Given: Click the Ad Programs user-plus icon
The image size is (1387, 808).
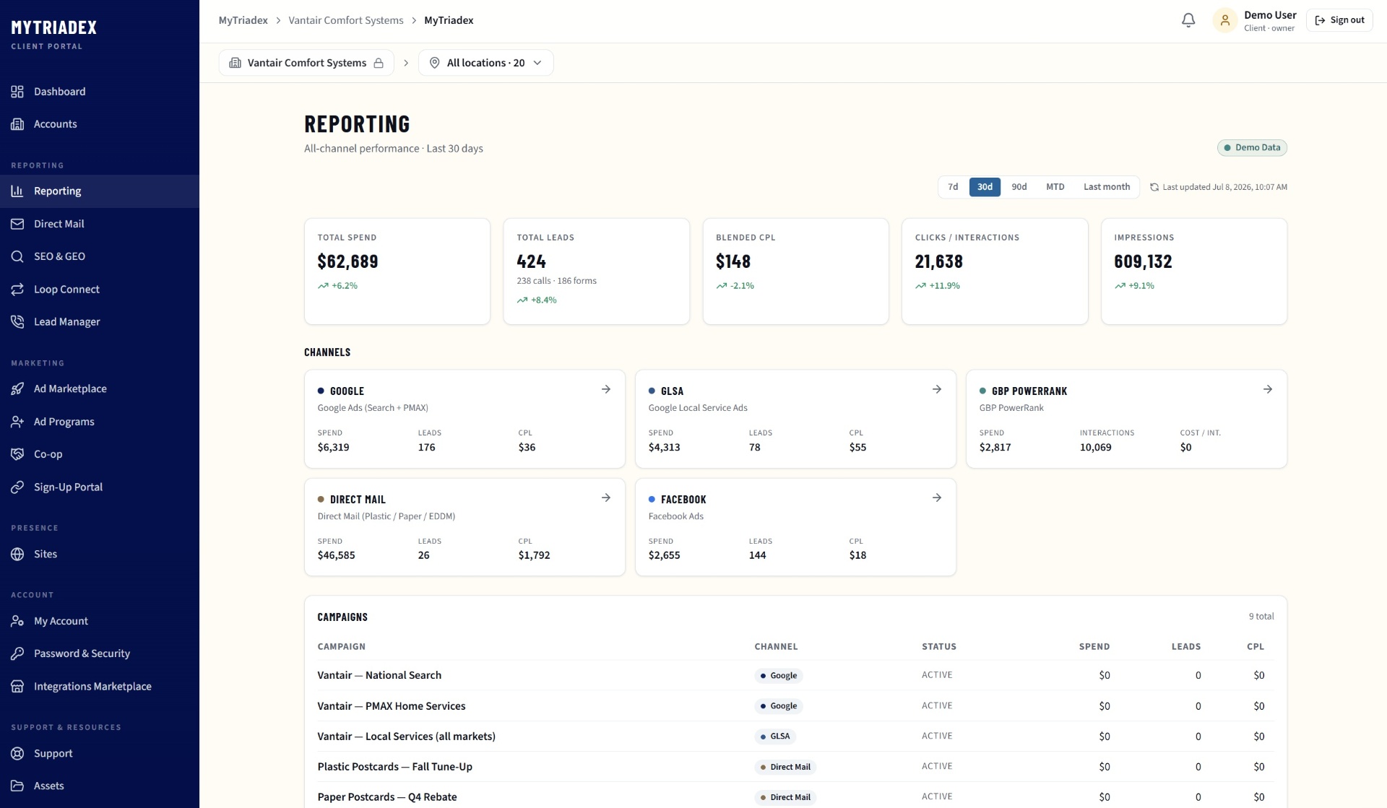Looking at the screenshot, I should [17, 422].
